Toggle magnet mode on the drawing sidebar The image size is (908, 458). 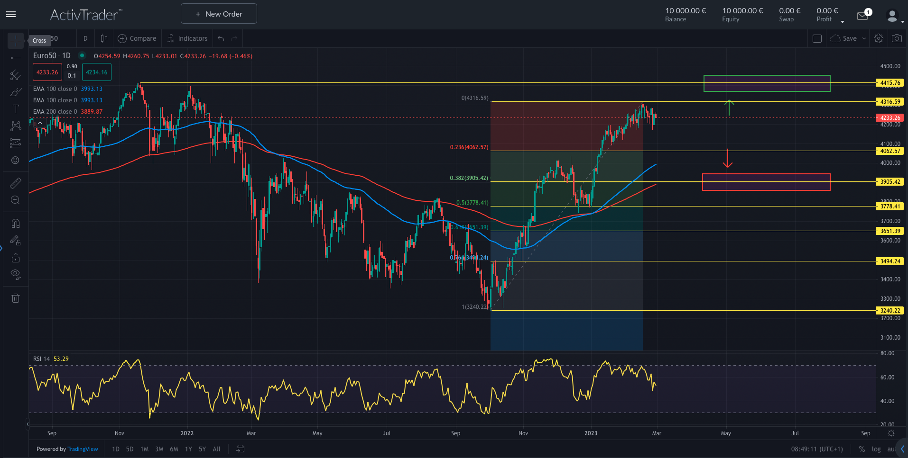click(x=16, y=223)
